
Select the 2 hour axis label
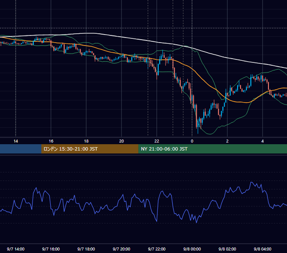(x=227, y=141)
